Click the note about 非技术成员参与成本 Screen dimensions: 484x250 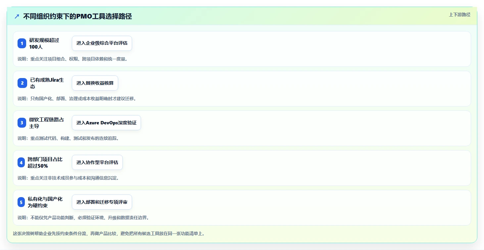[68, 178]
